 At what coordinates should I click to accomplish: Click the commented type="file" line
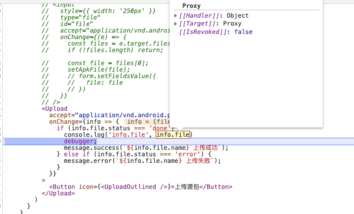(80, 17)
